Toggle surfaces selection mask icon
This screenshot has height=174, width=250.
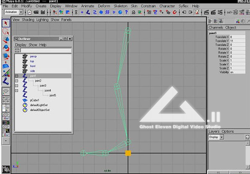pos(101,12)
